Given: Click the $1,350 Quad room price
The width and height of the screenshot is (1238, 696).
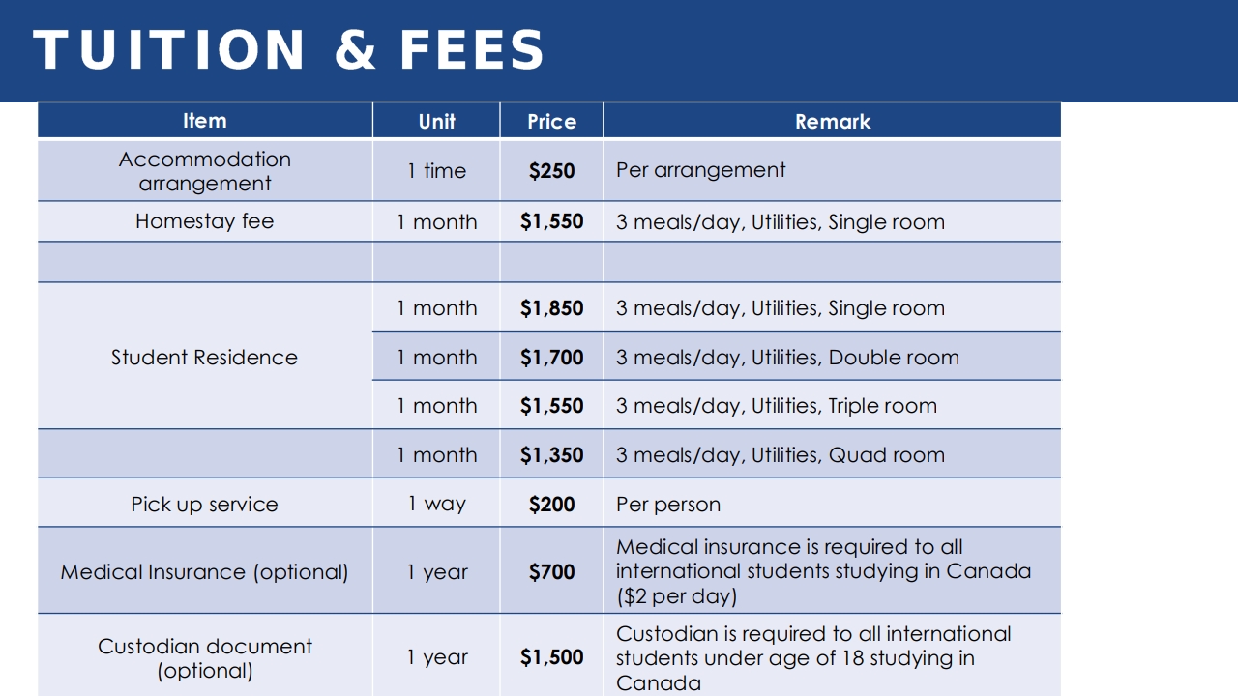Looking at the screenshot, I should pos(551,454).
